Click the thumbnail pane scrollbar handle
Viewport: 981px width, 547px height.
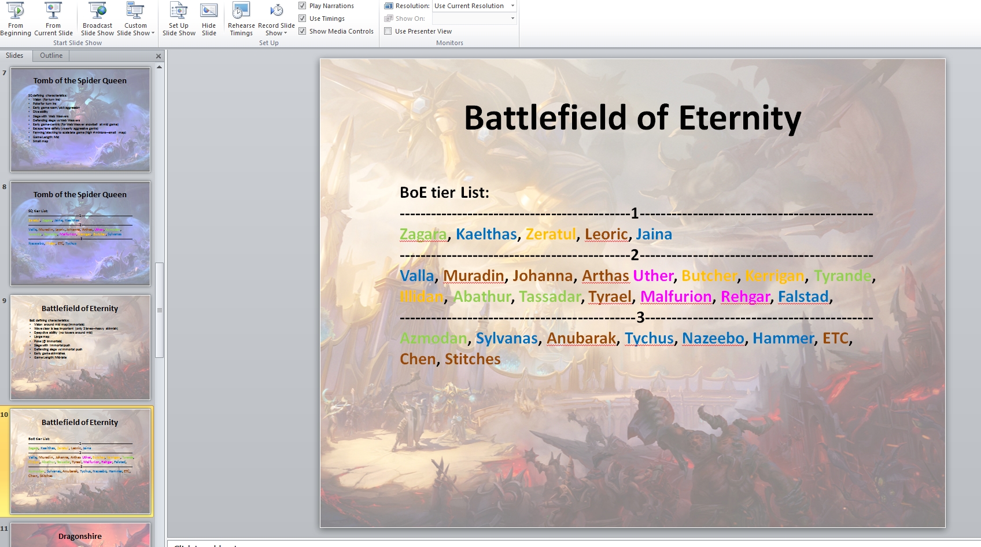[159, 310]
